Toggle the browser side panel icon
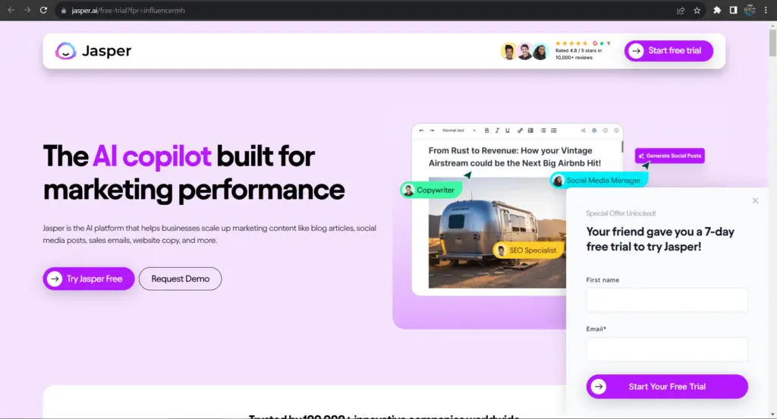Screen dimensions: 777x419 coord(734,10)
